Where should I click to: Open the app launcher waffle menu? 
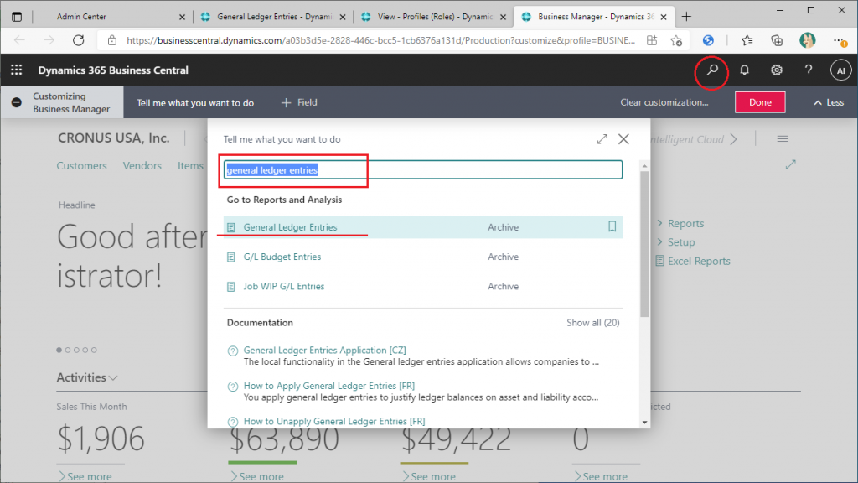coord(17,70)
